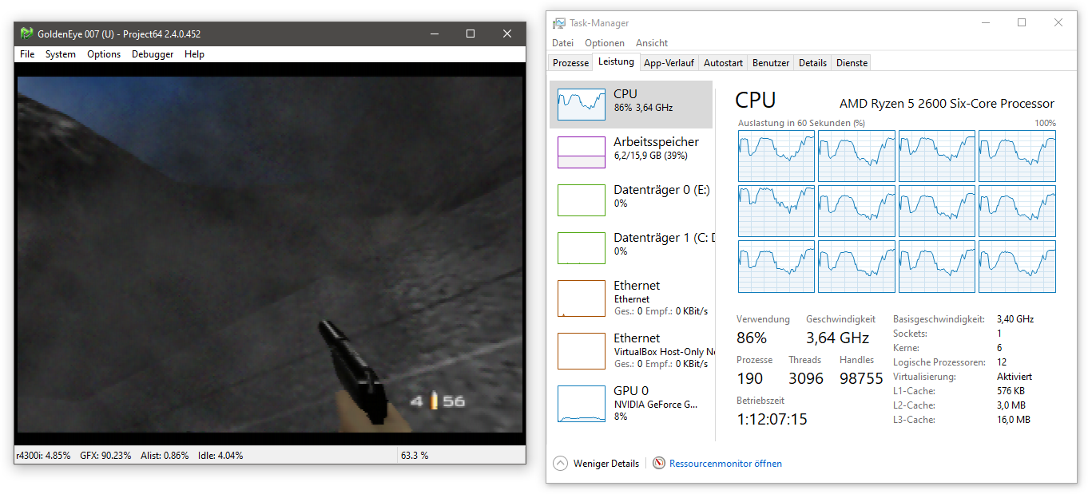Click the GoldenEye icon in Project64's title bar
The width and height of the screenshot is (1088, 494).
[26, 34]
